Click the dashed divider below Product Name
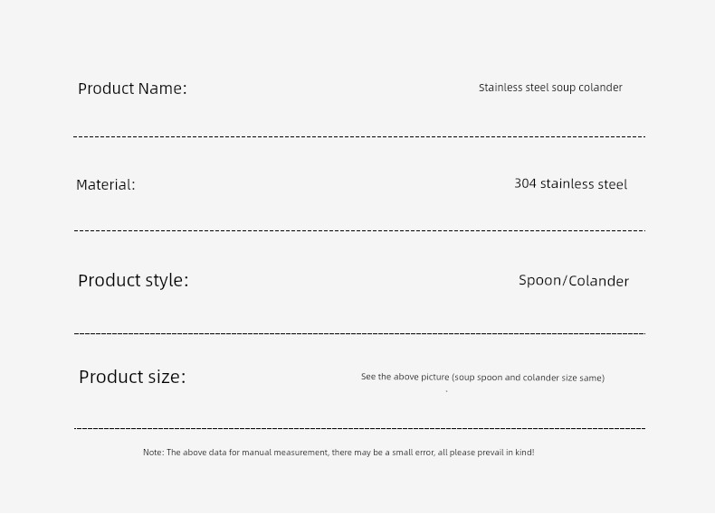 click(358, 137)
